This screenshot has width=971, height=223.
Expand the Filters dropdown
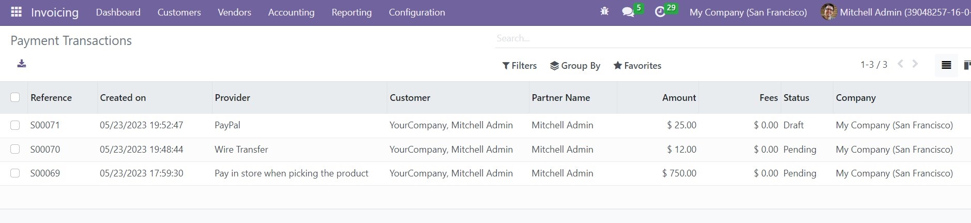(x=520, y=66)
